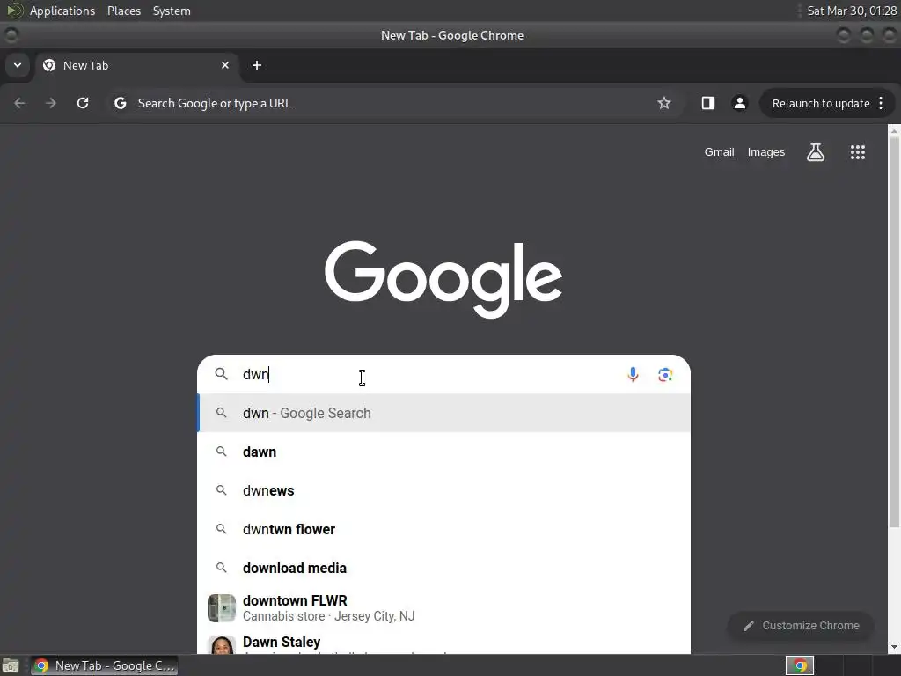Click the Google G icon in address bar
The width and height of the screenshot is (901, 676).
(120, 104)
